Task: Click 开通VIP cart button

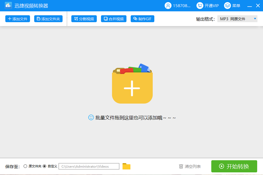Action: pos(208,6)
